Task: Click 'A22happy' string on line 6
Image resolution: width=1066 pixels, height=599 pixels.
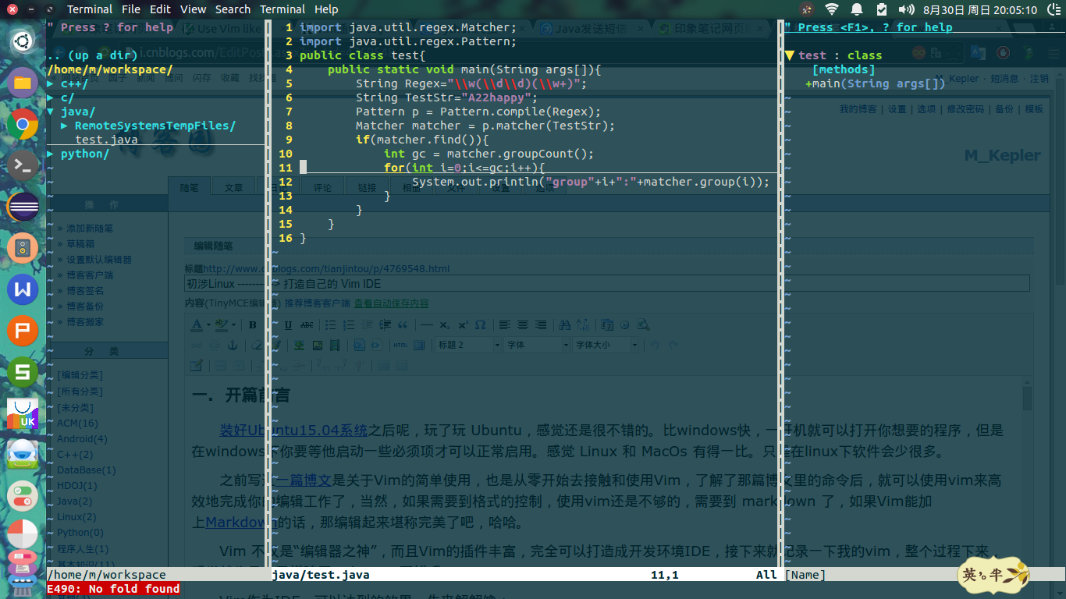Action: pos(496,97)
